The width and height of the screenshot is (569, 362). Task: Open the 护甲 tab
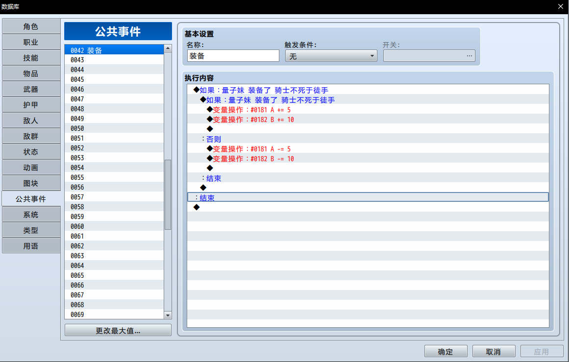[31, 105]
